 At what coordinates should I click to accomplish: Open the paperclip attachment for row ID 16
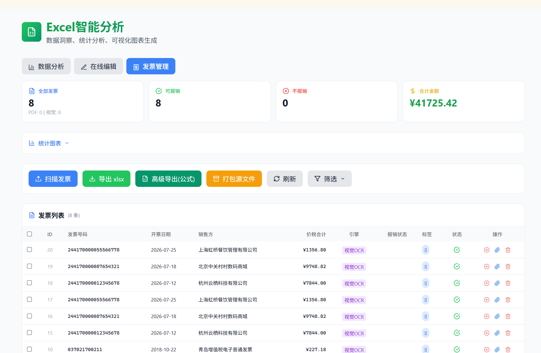tap(497, 317)
